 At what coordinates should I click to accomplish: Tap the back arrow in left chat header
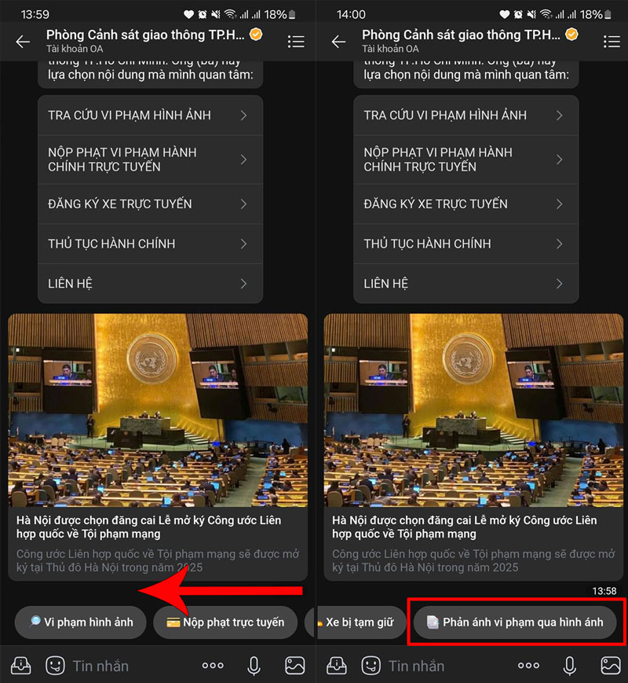pyautogui.click(x=23, y=42)
